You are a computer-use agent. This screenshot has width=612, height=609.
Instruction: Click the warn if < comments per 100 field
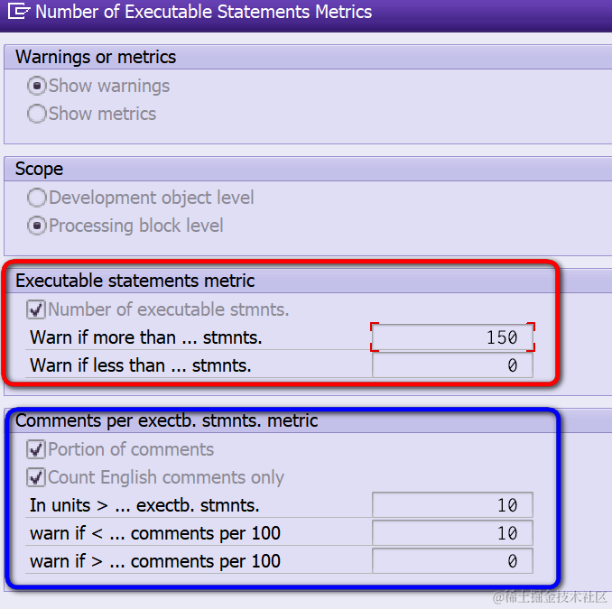(452, 533)
